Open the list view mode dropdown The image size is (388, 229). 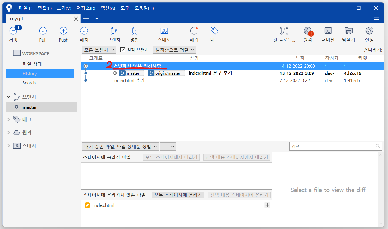(168, 146)
